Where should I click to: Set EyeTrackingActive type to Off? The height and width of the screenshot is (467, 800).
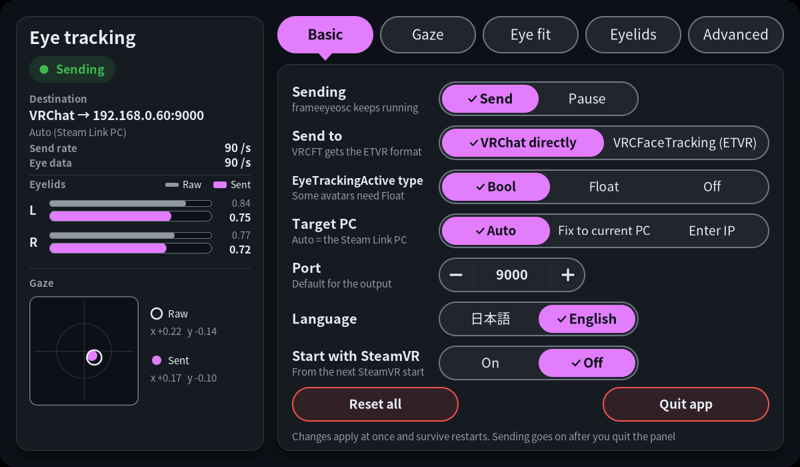(x=712, y=187)
